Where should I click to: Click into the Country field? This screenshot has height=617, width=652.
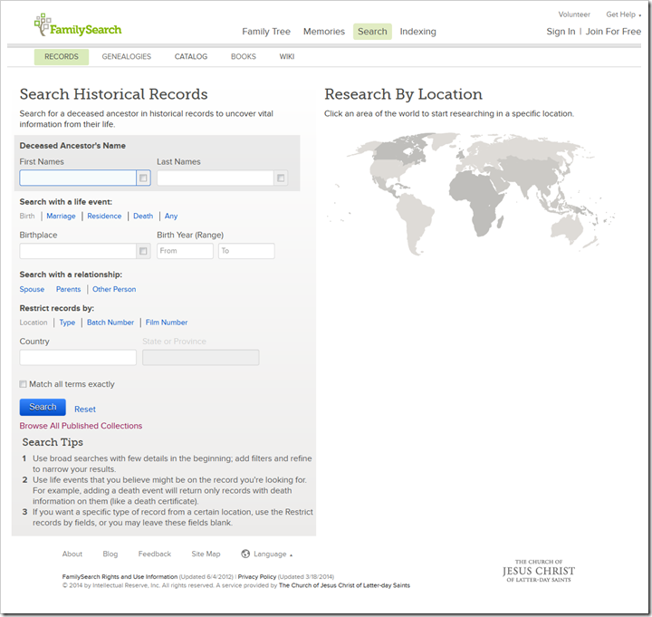(x=78, y=357)
